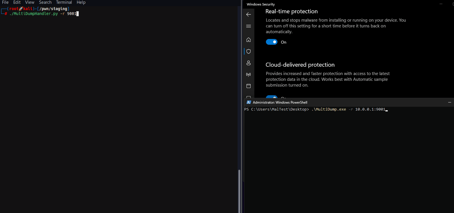Click the PS C:\Users\MalTest\Desktop> prompt

tap(277, 109)
